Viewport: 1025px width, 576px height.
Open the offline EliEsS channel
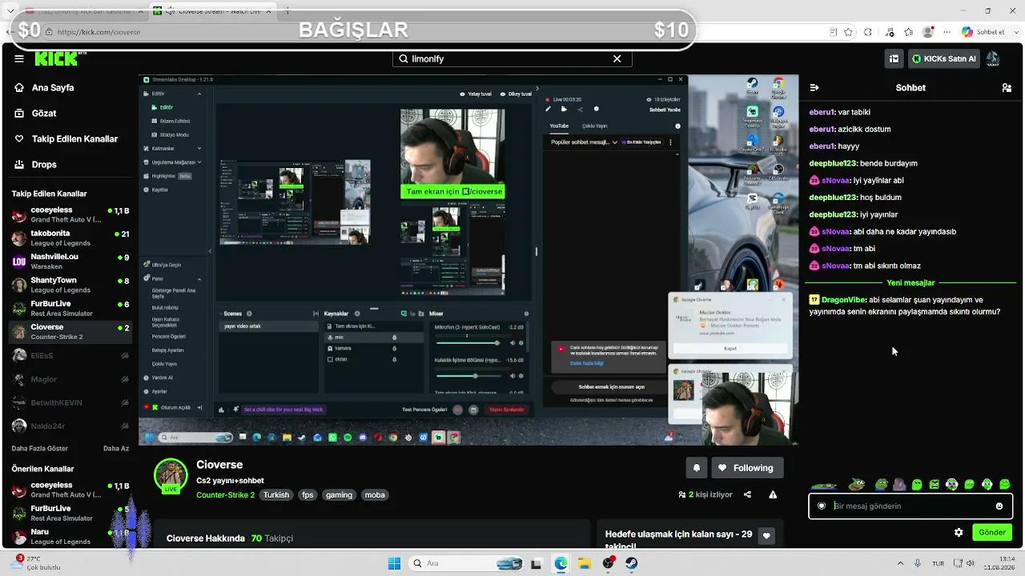pyautogui.click(x=70, y=355)
